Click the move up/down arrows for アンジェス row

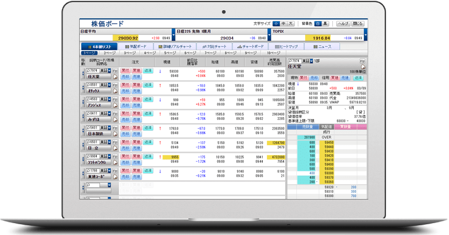tap(83, 102)
